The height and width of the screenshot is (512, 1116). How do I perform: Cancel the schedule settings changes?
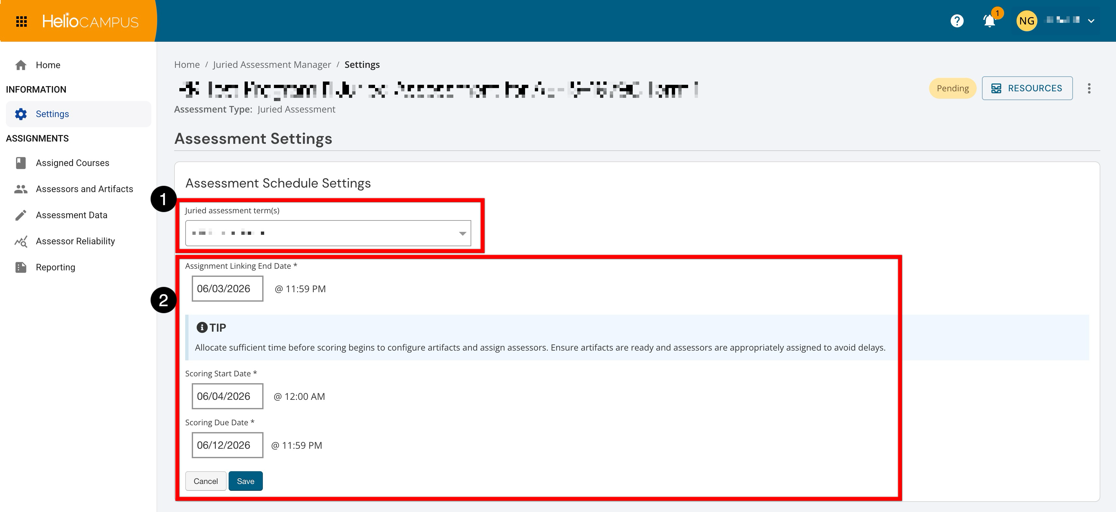[206, 481]
